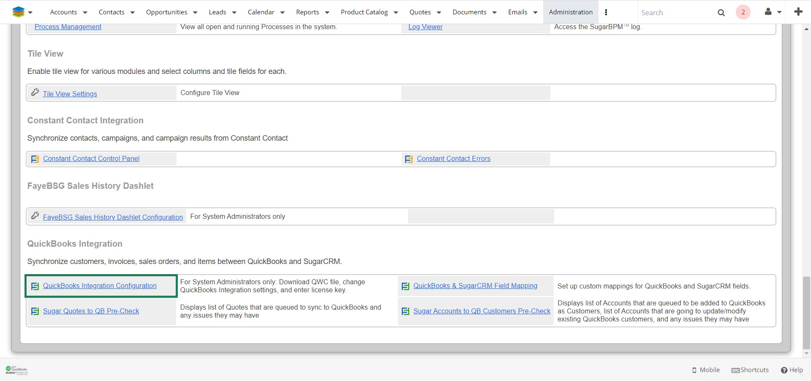The width and height of the screenshot is (811, 381).
Task: Select the Administration tab
Action: pyautogui.click(x=570, y=12)
